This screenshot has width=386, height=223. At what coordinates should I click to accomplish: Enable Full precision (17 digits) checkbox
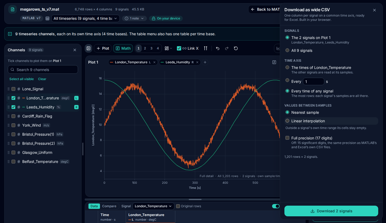click(x=287, y=138)
